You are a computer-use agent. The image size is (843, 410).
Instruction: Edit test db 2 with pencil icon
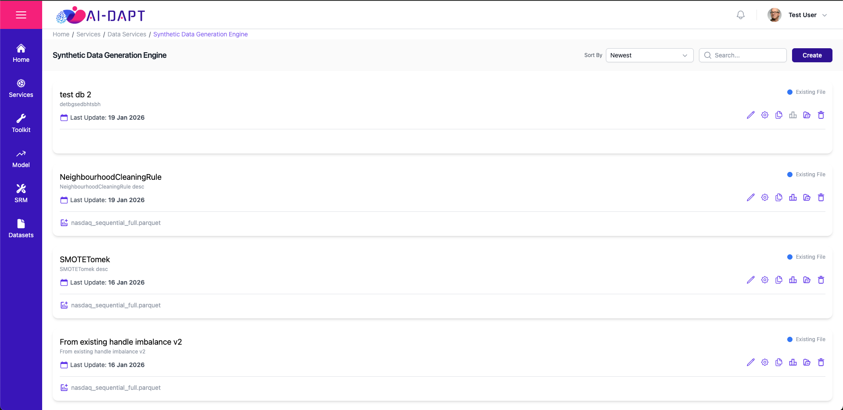click(x=751, y=115)
